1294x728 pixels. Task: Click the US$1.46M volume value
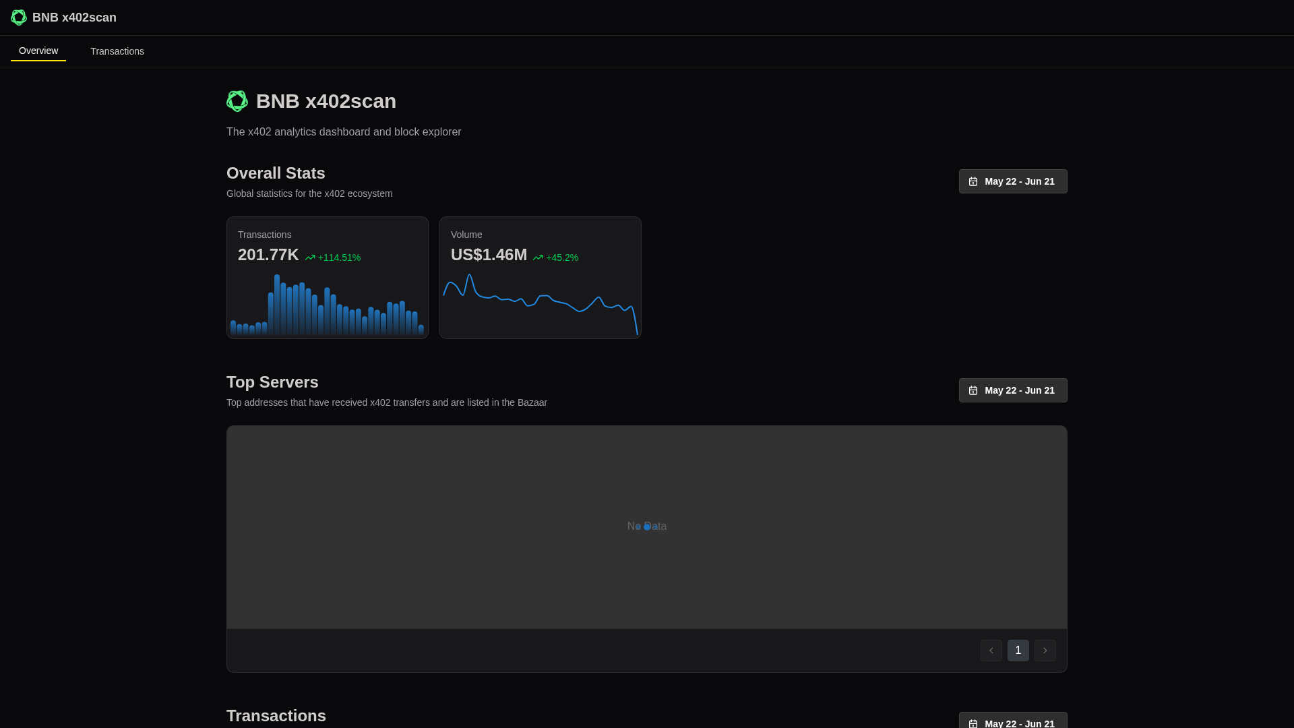click(x=489, y=255)
